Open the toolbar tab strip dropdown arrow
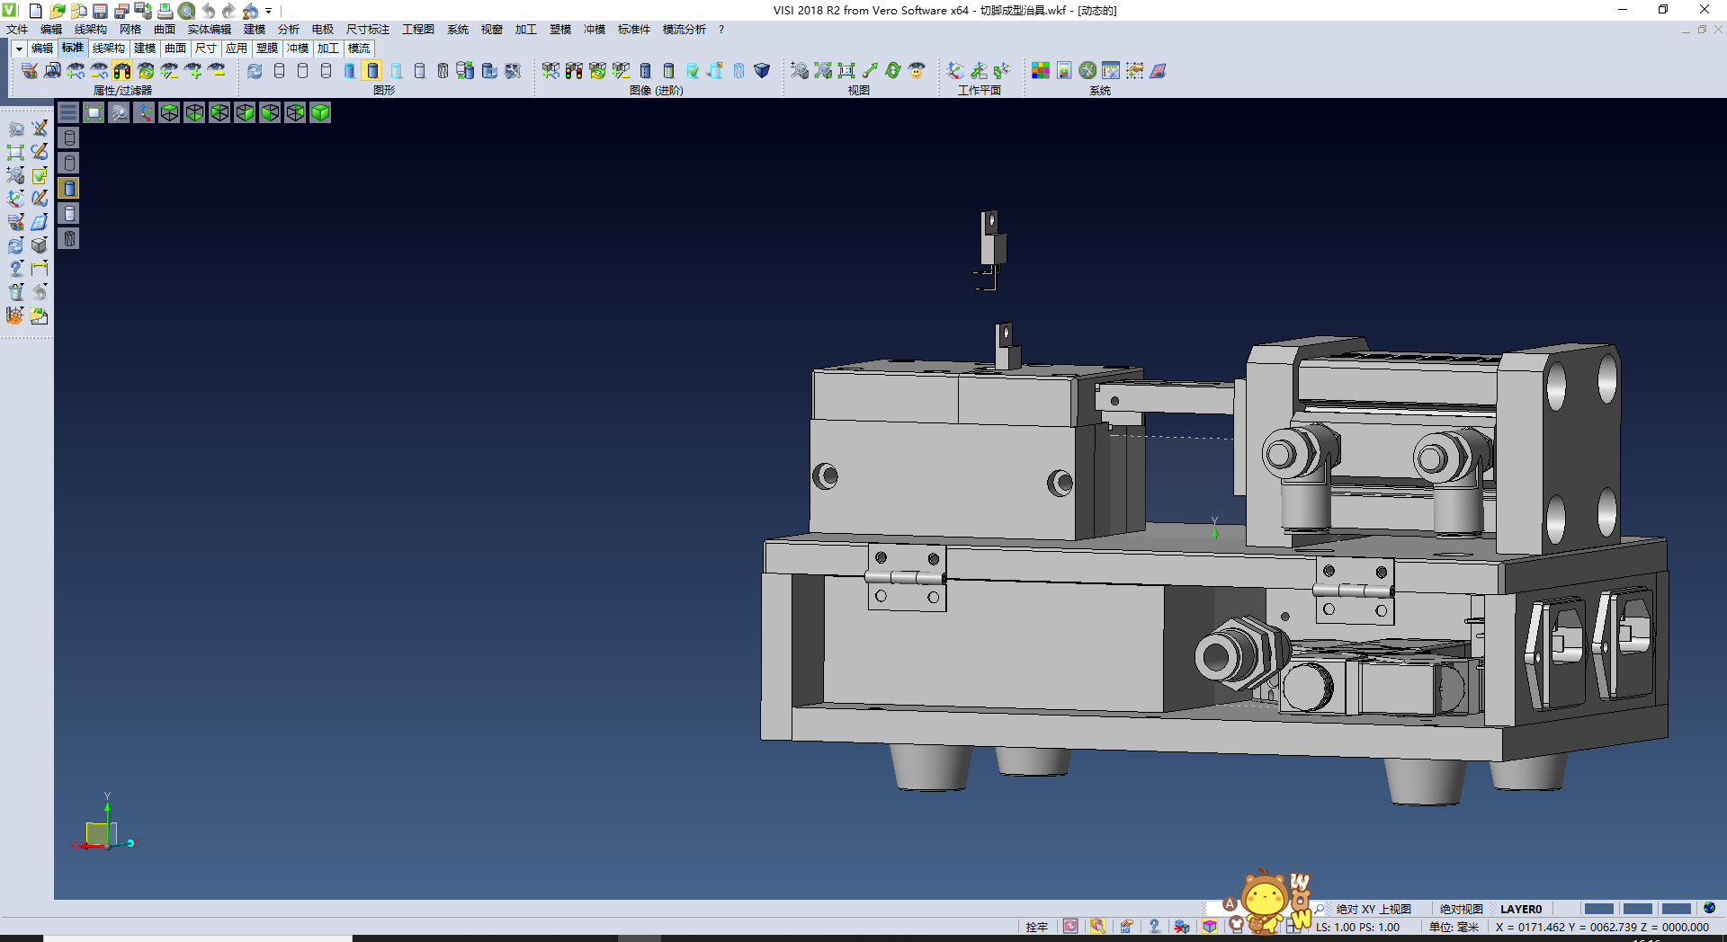Image resolution: width=1727 pixels, height=942 pixels. point(19,49)
